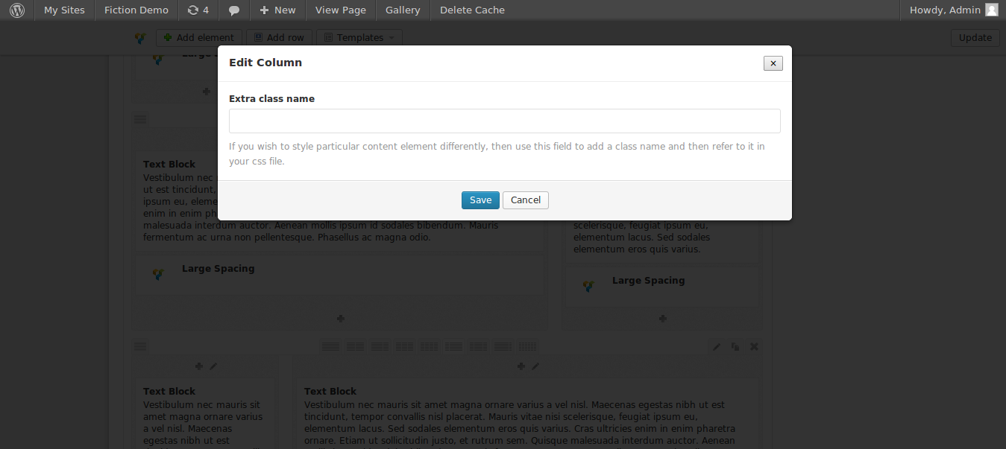
Task: Cancel the Edit Column dialog
Action: 526,200
